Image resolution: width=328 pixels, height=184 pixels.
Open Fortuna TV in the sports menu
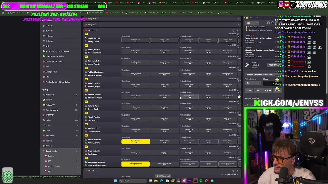click(61, 105)
